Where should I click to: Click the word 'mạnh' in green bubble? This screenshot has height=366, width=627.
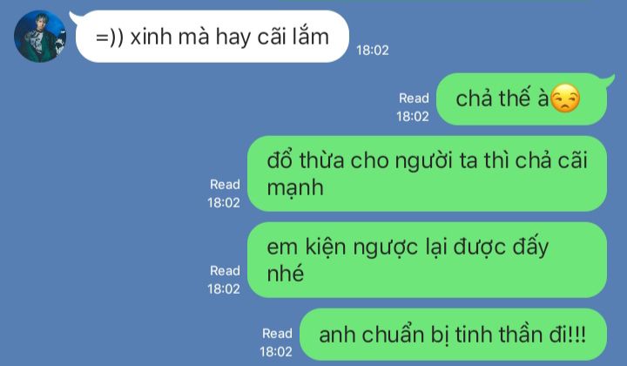click(295, 188)
